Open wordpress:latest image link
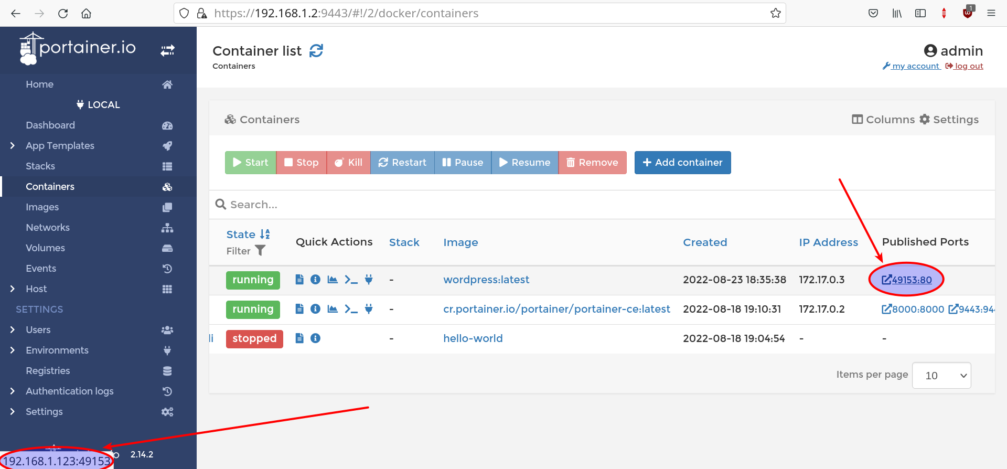Viewport: 1007px width, 469px height. click(486, 280)
